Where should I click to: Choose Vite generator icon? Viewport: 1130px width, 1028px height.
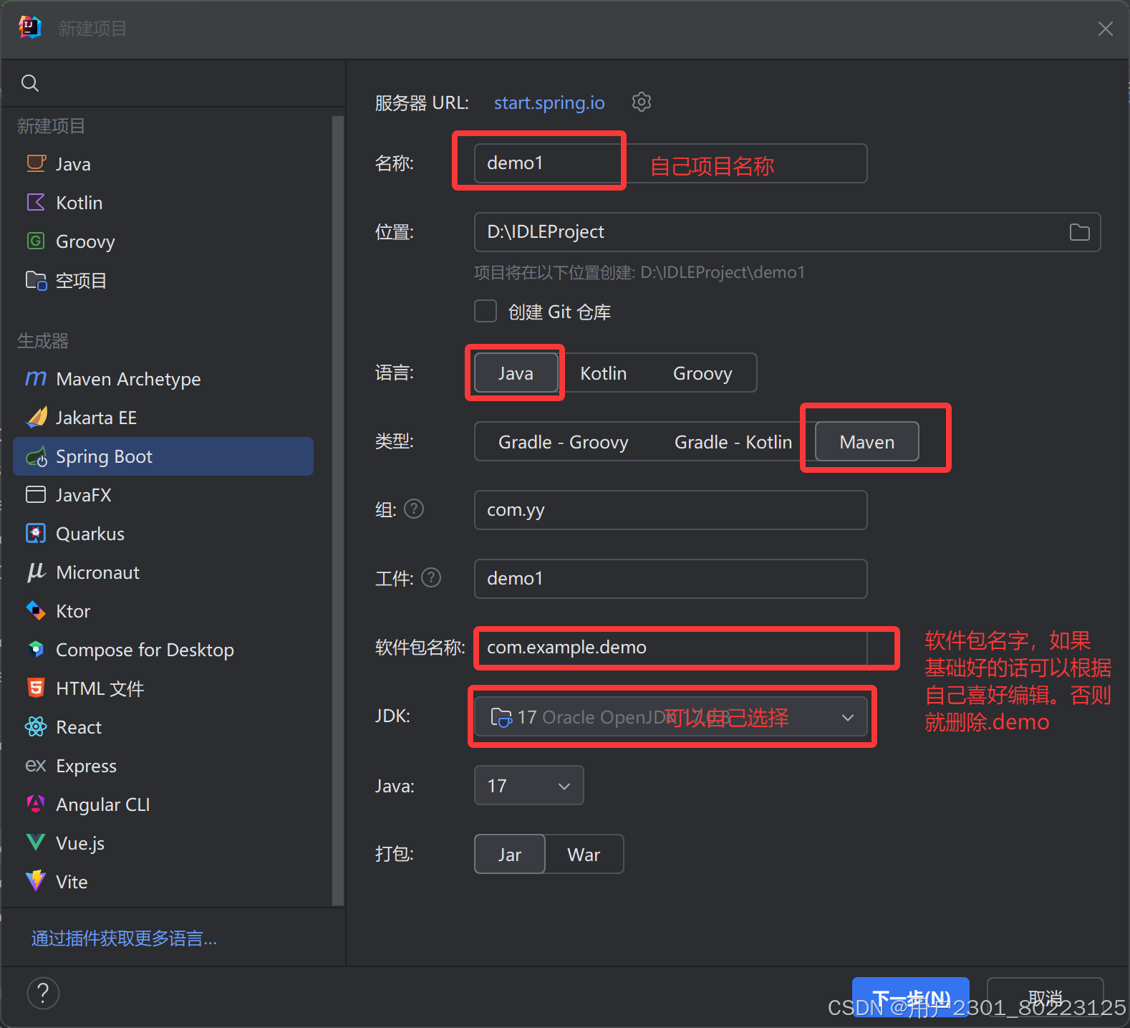[36, 881]
